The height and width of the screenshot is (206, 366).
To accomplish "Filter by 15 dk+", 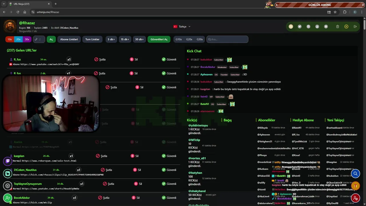I will (x=125, y=39).
